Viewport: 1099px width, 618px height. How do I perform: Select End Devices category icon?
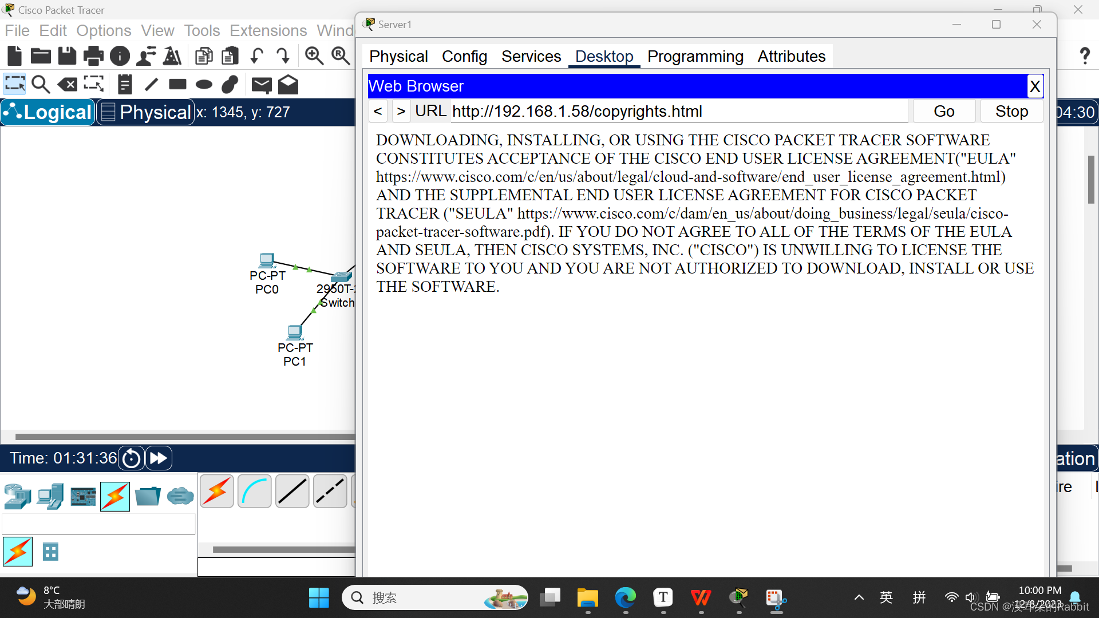50,496
